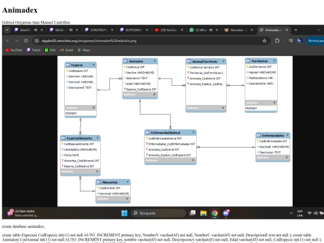Image resolution: width=324 pixels, height=243 pixels.
Task: Show hidden system tray icons chevron
Action: click(x=291, y=213)
